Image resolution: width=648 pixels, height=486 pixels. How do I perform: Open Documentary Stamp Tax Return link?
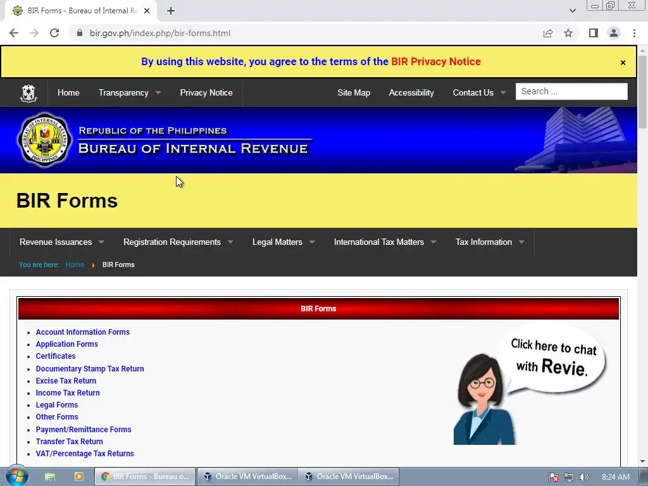90,369
